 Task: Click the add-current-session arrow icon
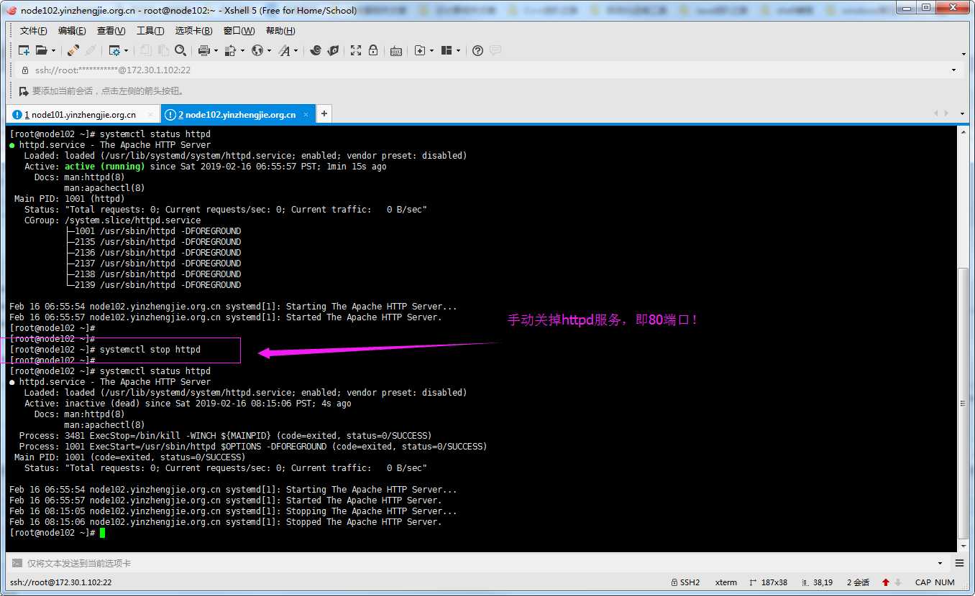(24, 91)
